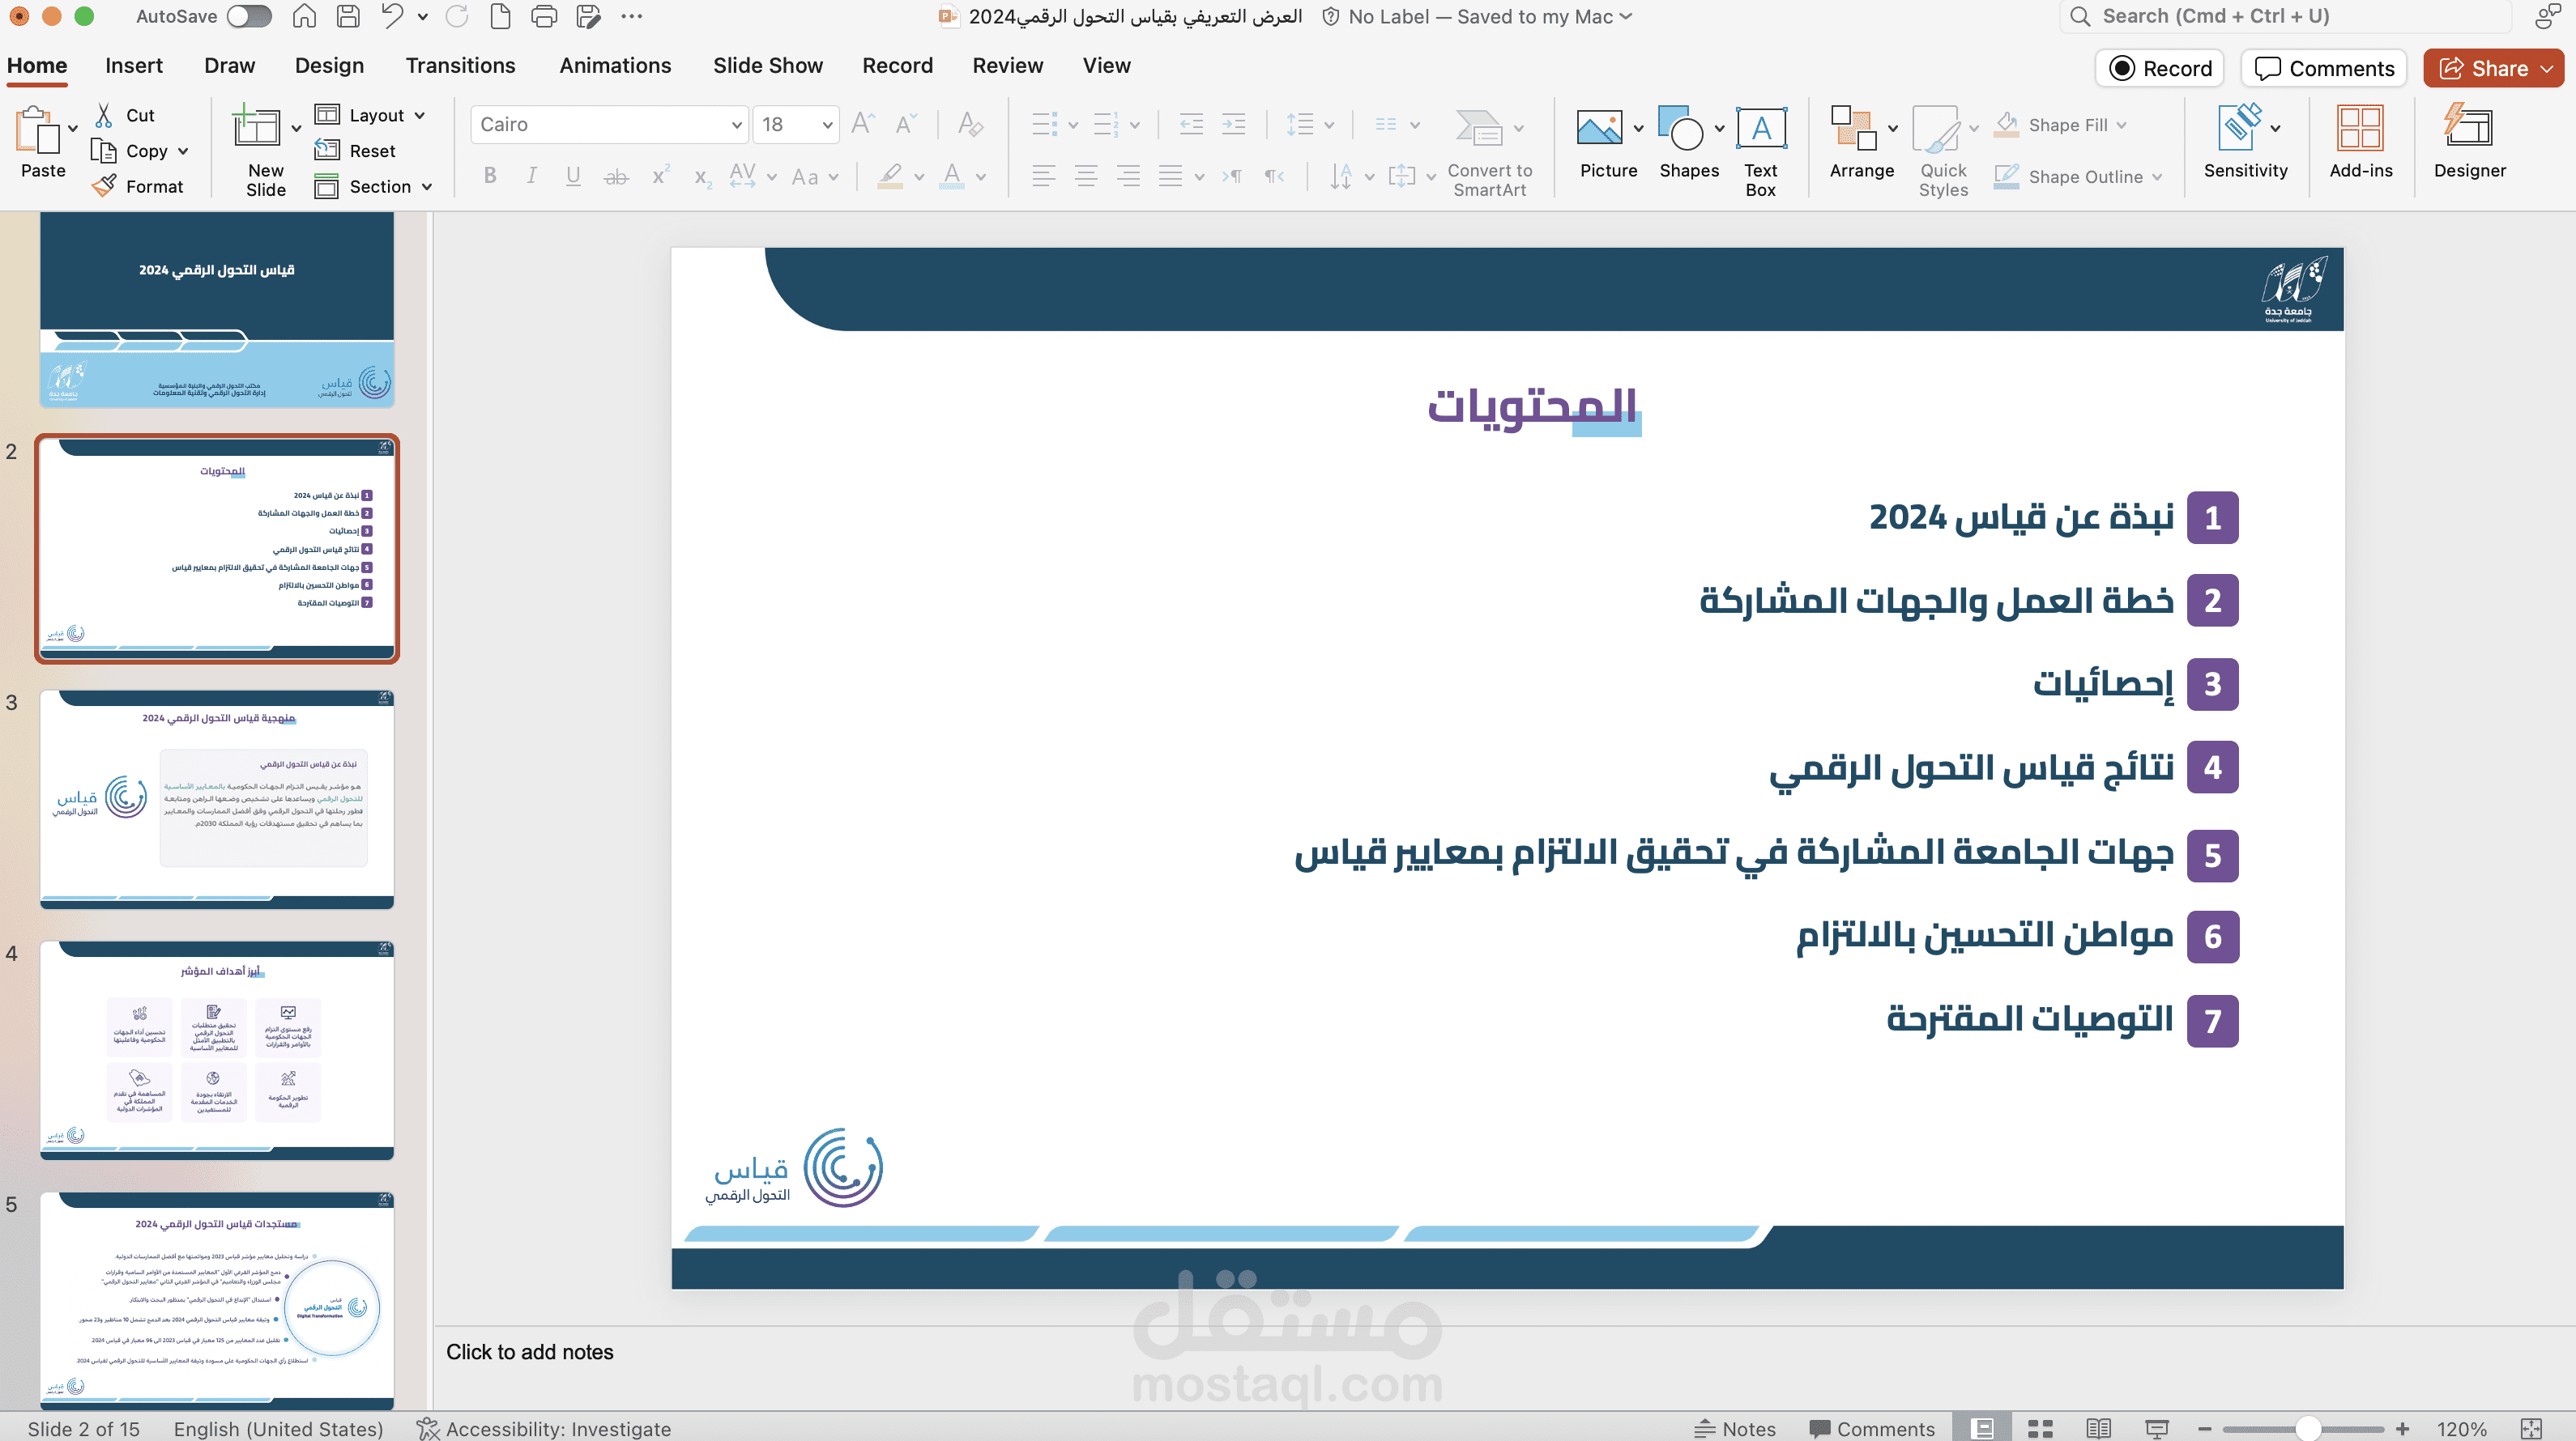Click Notes in the status bar
This screenshot has width=2576, height=1441.
point(1734,1428)
